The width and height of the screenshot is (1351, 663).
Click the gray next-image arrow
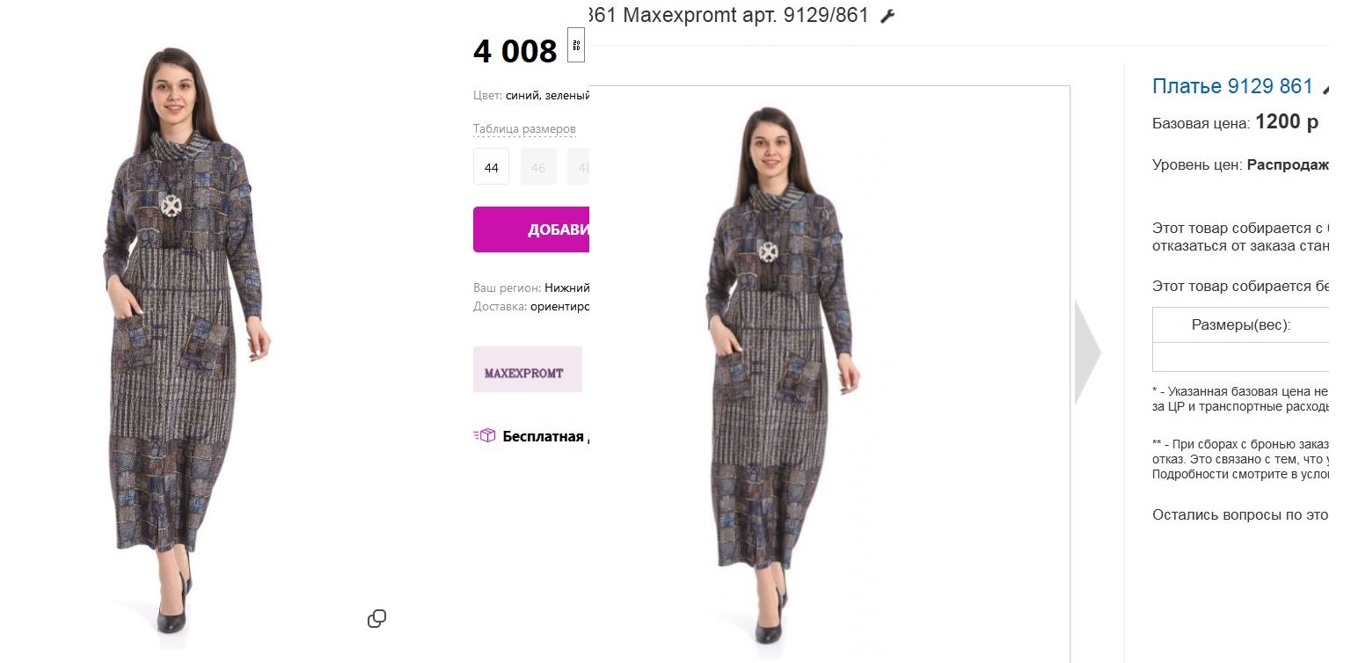pyautogui.click(x=1088, y=352)
